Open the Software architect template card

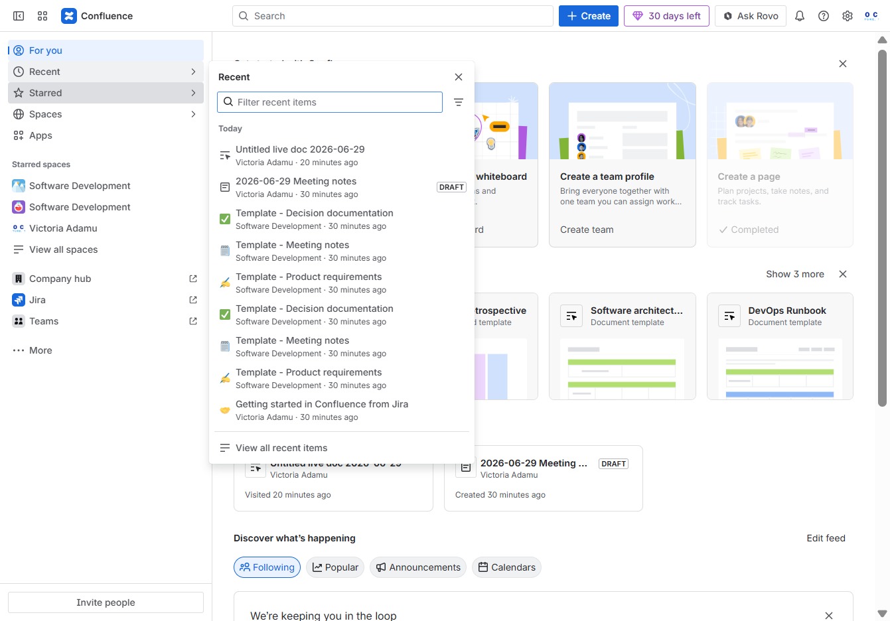point(623,346)
